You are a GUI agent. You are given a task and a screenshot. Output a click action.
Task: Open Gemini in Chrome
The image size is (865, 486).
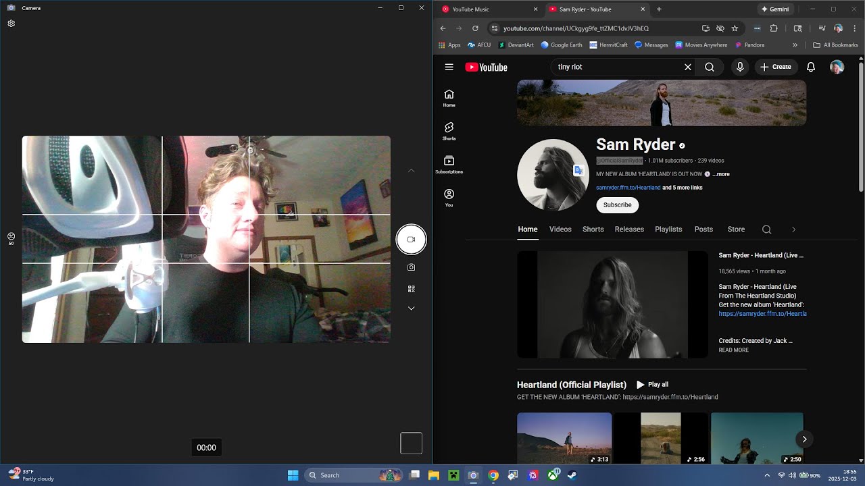point(774,9)
